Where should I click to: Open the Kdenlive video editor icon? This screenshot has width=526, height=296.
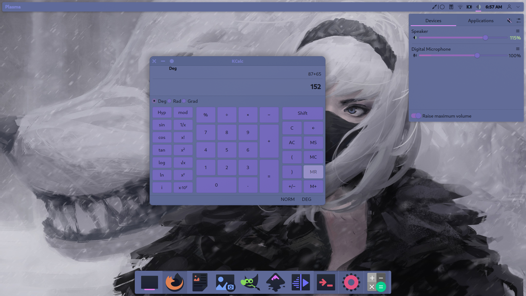click(301, 282)
